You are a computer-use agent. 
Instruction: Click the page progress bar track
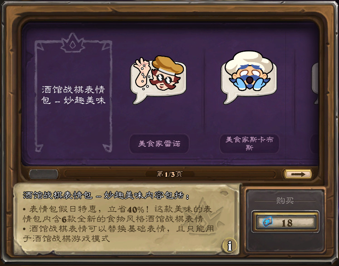point(170,174)
